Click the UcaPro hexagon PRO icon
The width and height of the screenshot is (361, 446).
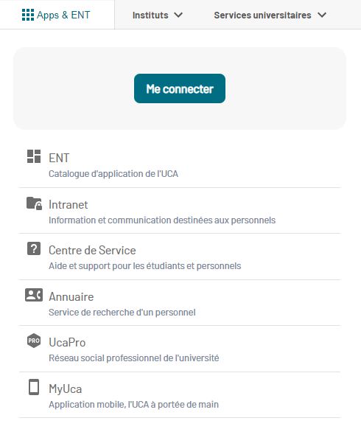[x=34, y=341]
